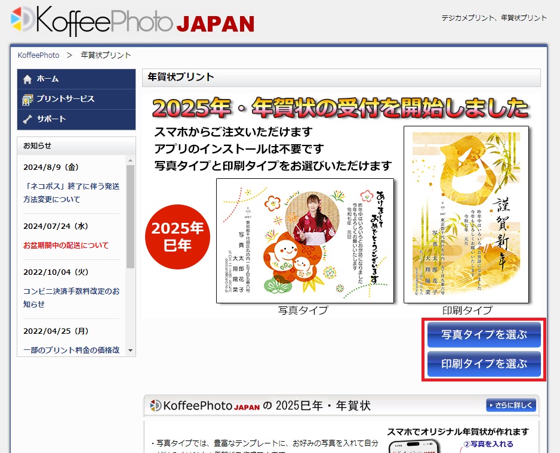This screenshot has height=453, width=560.
Task: Click the red 2025年 巳年 circle badge
Action: [x=177, y=237]
